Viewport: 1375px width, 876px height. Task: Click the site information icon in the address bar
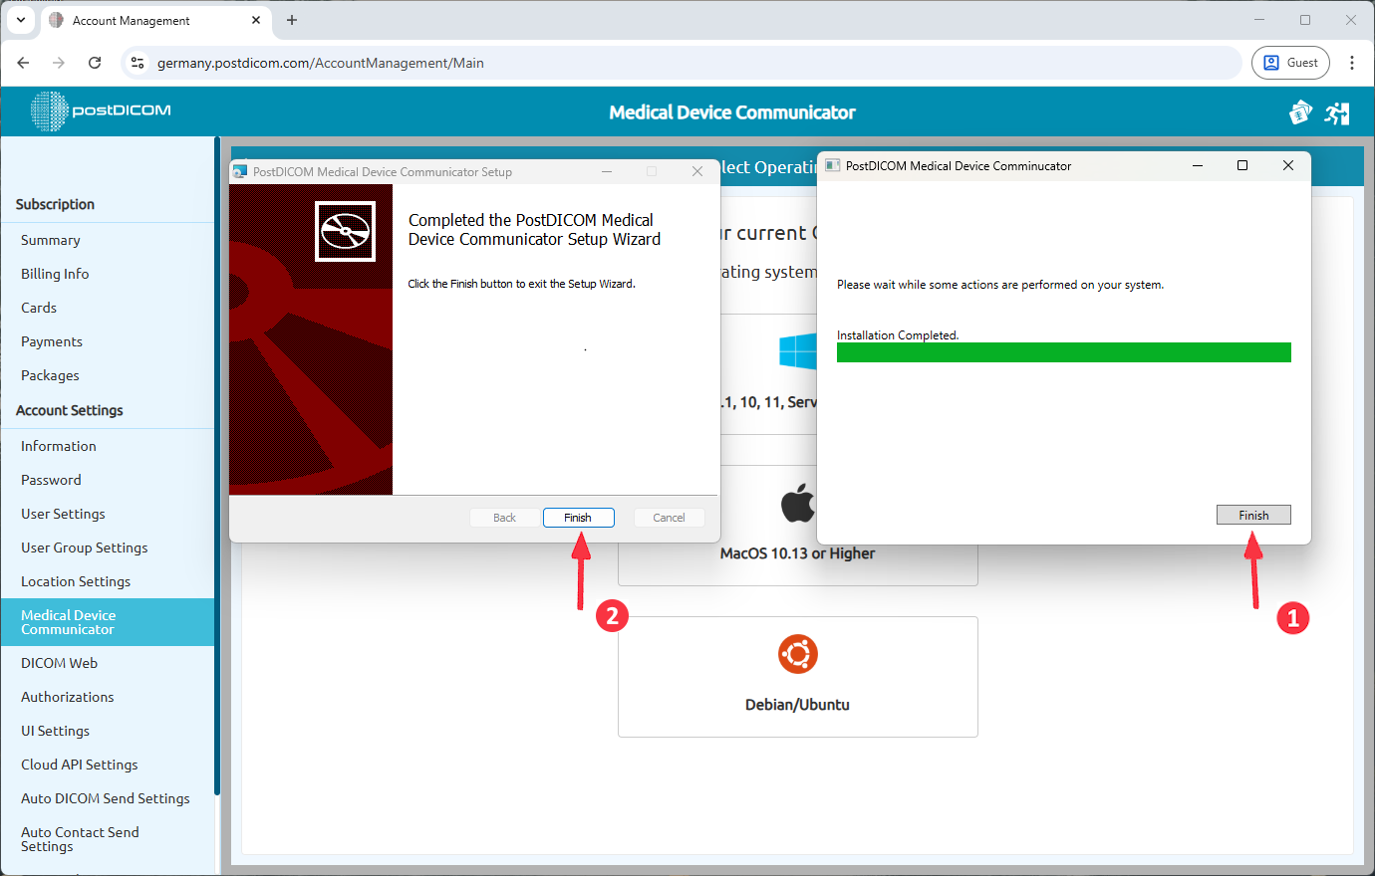coord(137,62)
